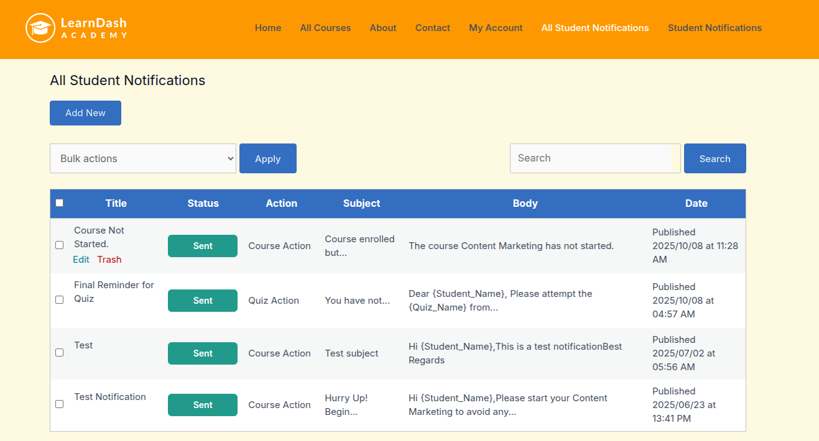Open the Home menu item
Screen dimensions: 819x441
click(268, 28)
